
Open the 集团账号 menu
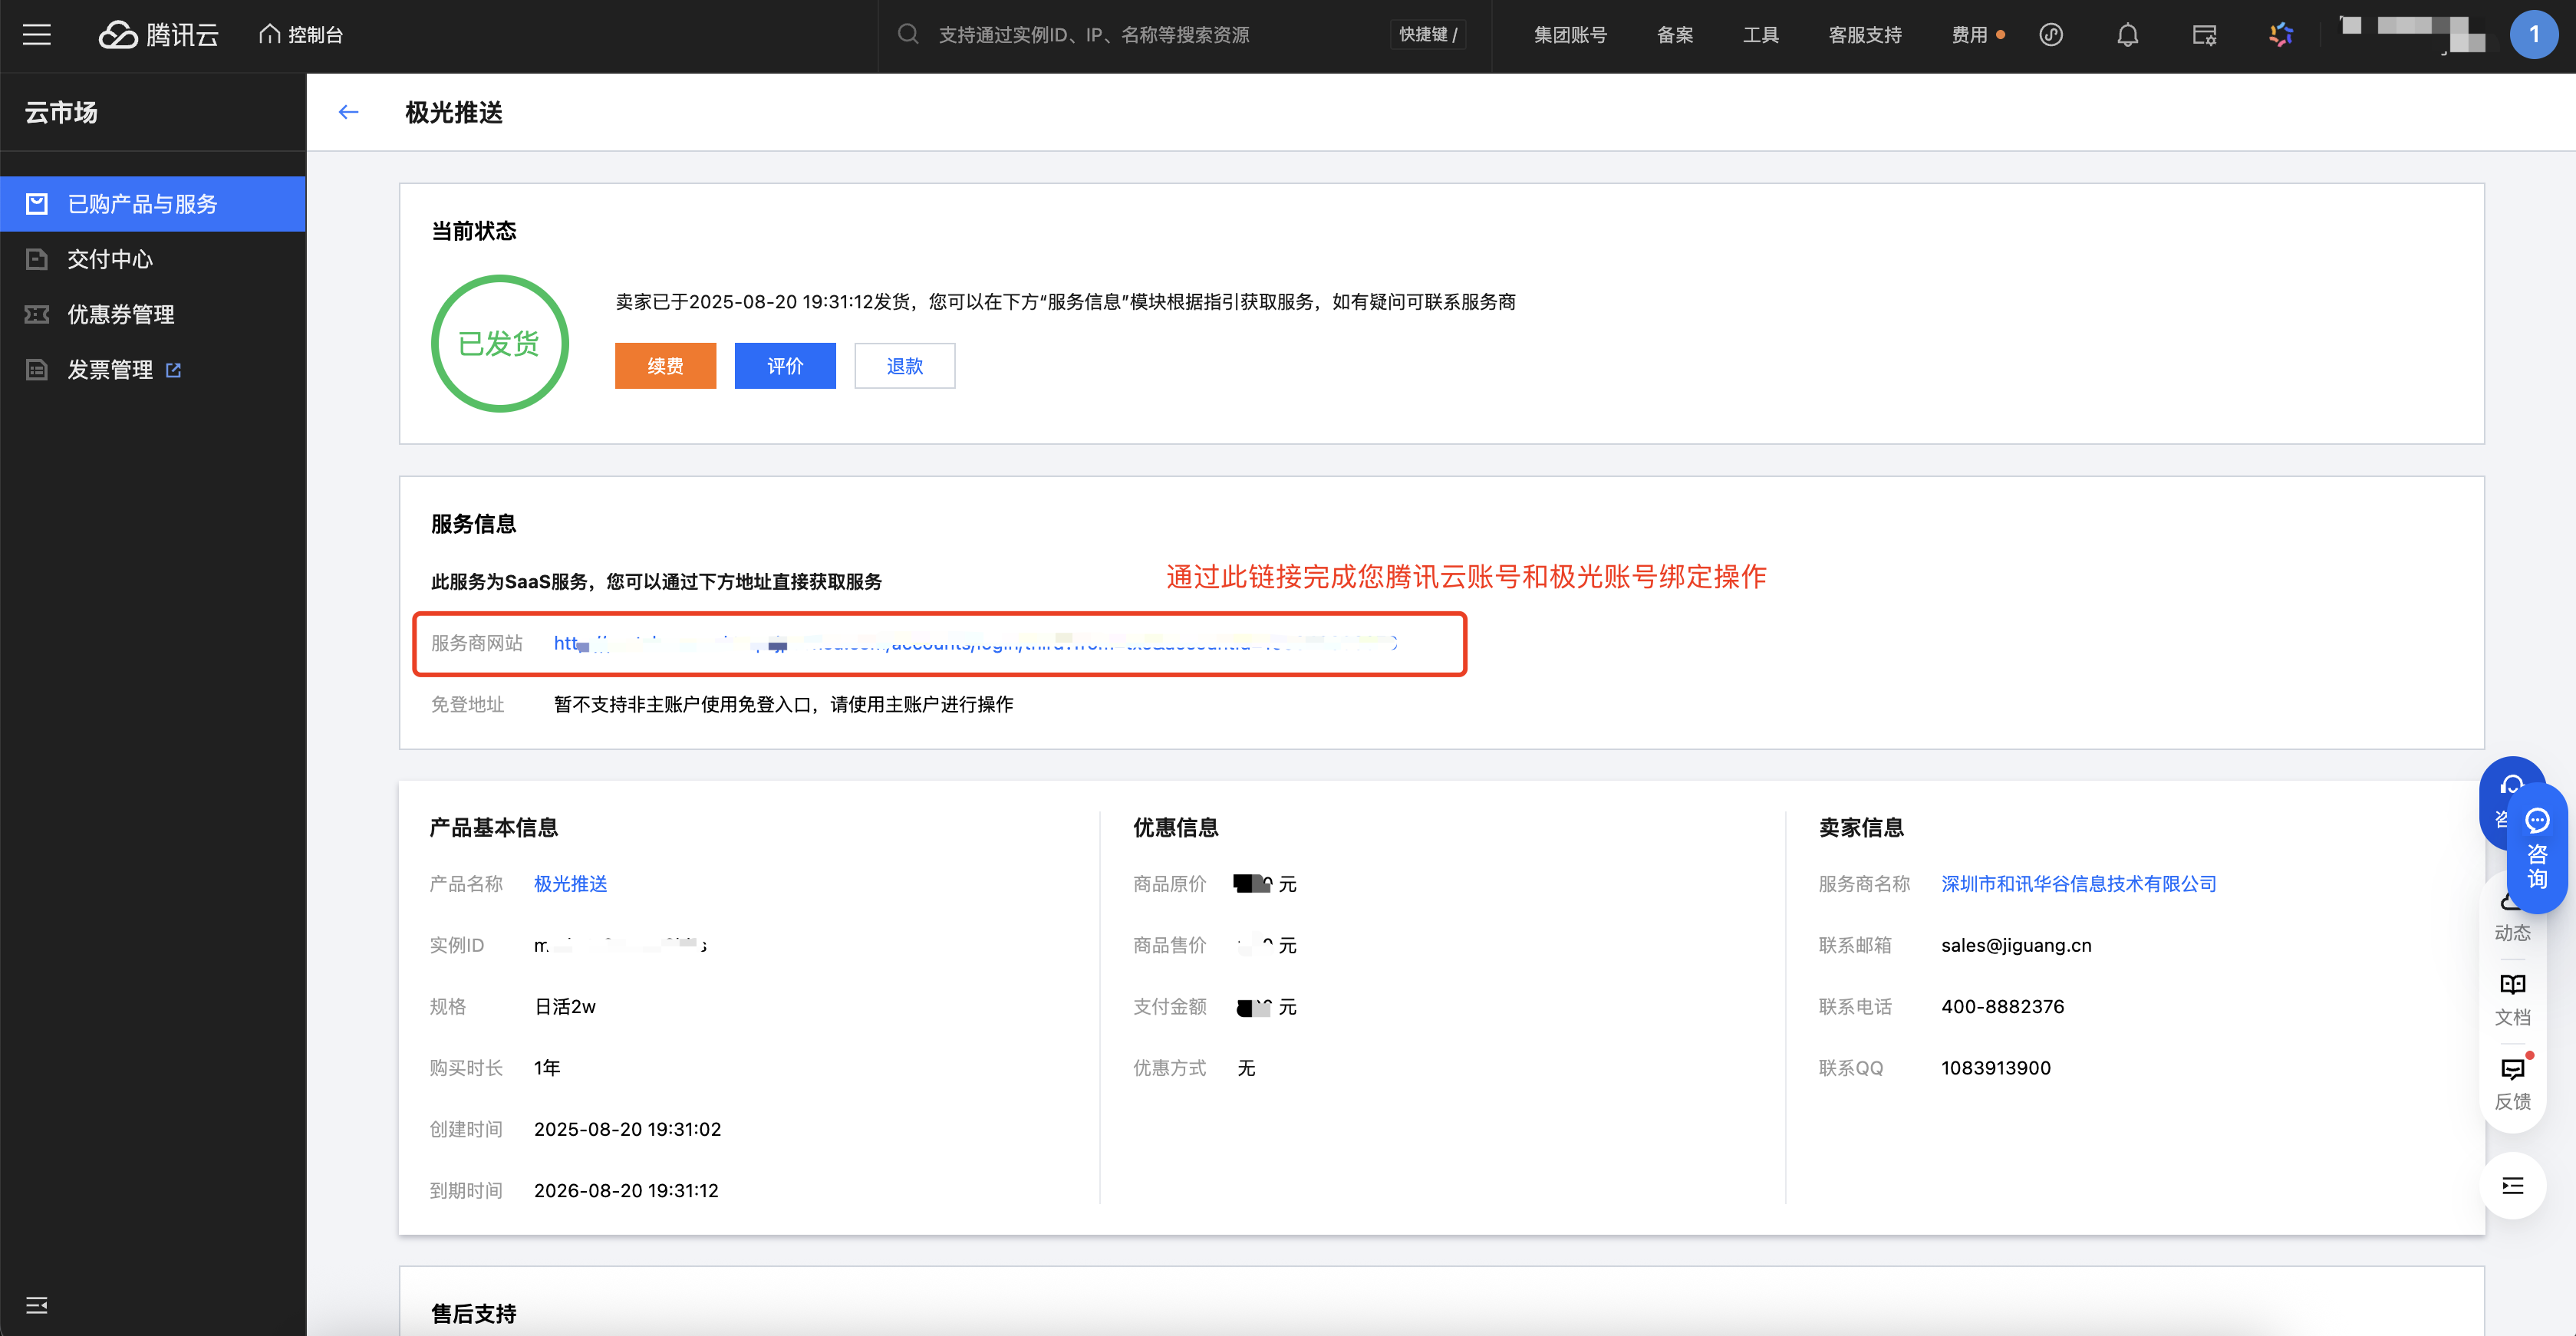point(1570,35)
